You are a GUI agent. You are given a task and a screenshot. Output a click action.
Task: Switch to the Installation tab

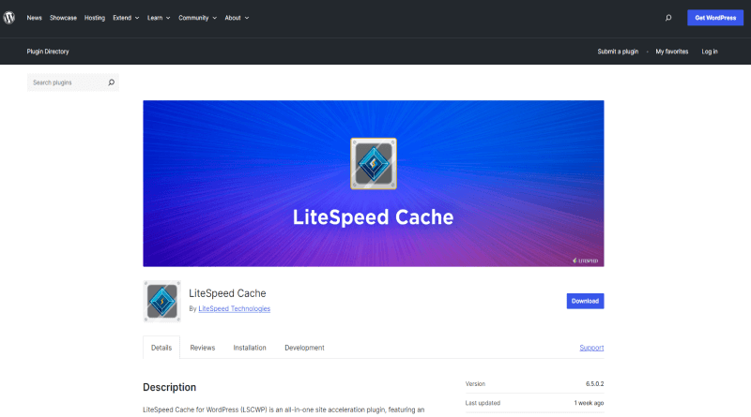pyautogui.click(x=250, y=348)
